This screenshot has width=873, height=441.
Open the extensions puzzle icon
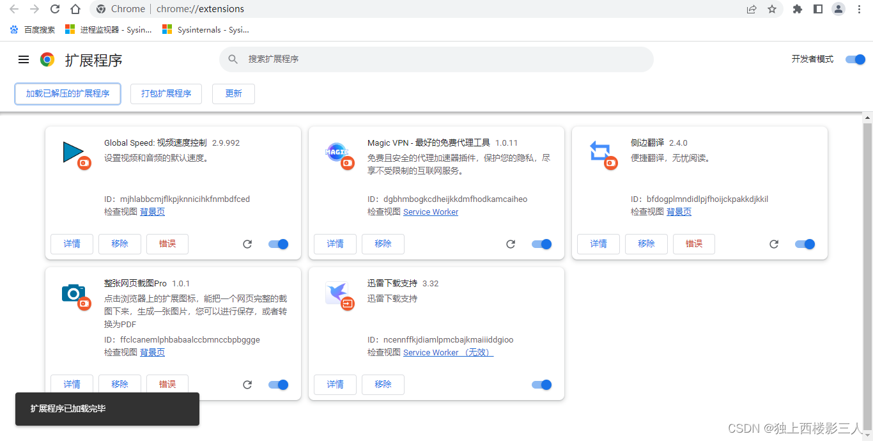pos(798,9)
